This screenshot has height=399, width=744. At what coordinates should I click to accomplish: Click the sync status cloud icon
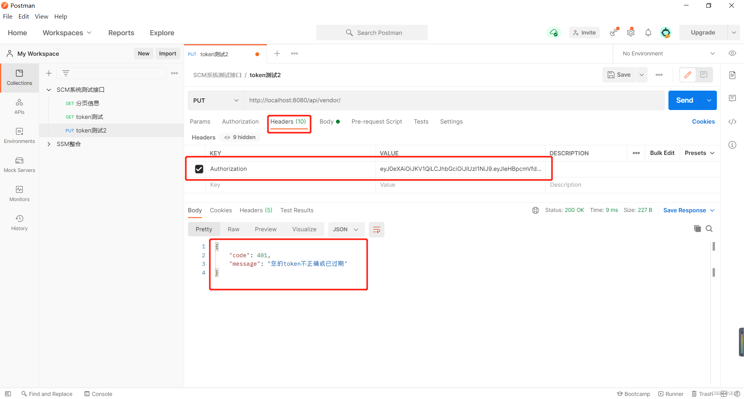[554, 33]
